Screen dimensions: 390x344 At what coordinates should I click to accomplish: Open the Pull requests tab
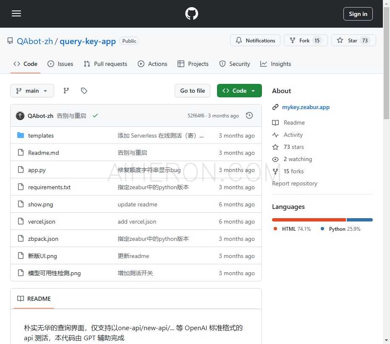tap(105, 64)
